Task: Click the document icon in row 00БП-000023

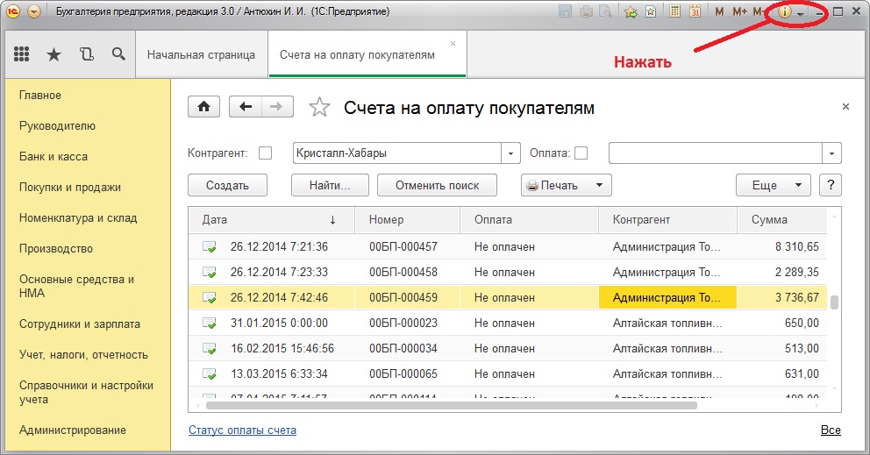Action: pyautogui.click(x=210, y=323)
